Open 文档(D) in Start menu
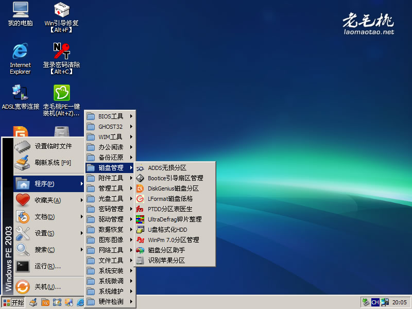The image size is (412, 309). coord(49,217)
